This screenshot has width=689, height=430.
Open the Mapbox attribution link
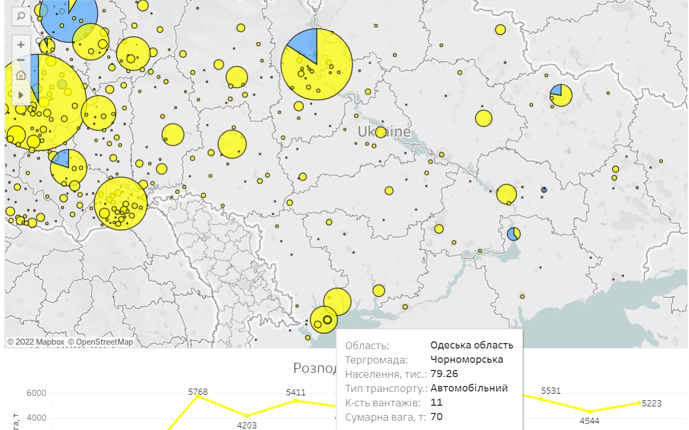coord(36,342)
